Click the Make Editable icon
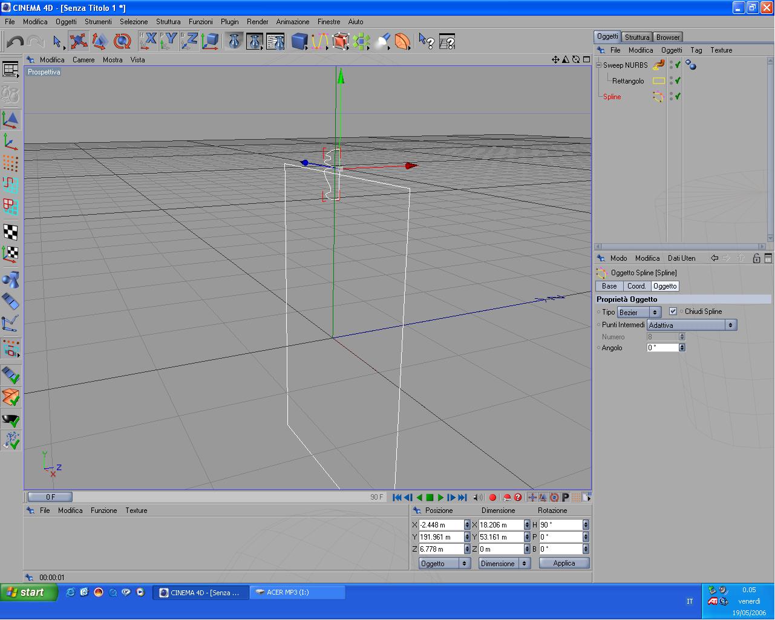The image size is (775, 620). point(10,94)
